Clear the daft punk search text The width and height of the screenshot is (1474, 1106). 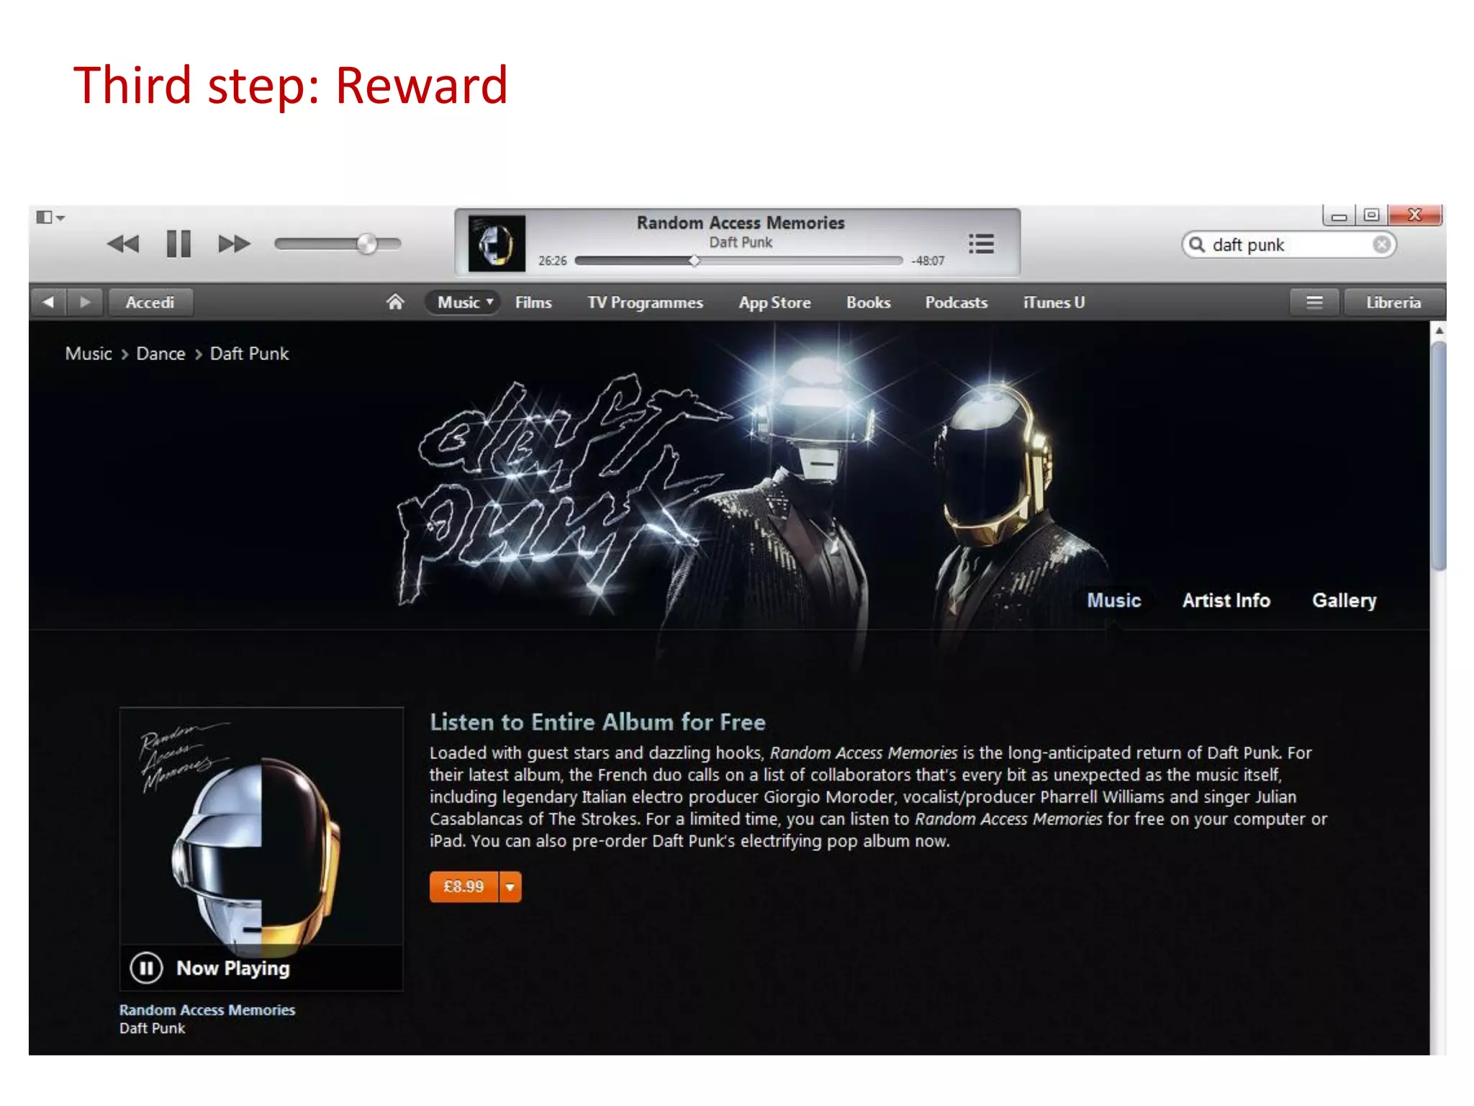click(1381, 245)
